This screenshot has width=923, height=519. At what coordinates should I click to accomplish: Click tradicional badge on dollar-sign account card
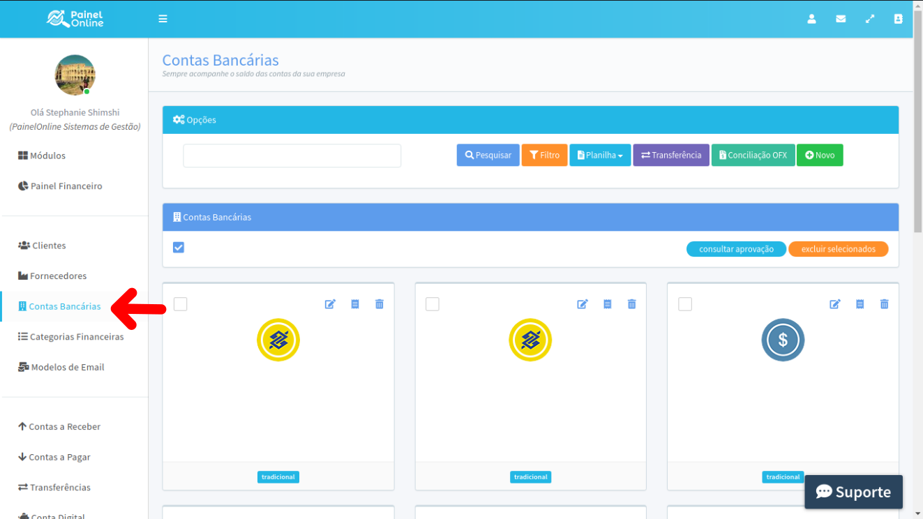[x=783, y=477]
